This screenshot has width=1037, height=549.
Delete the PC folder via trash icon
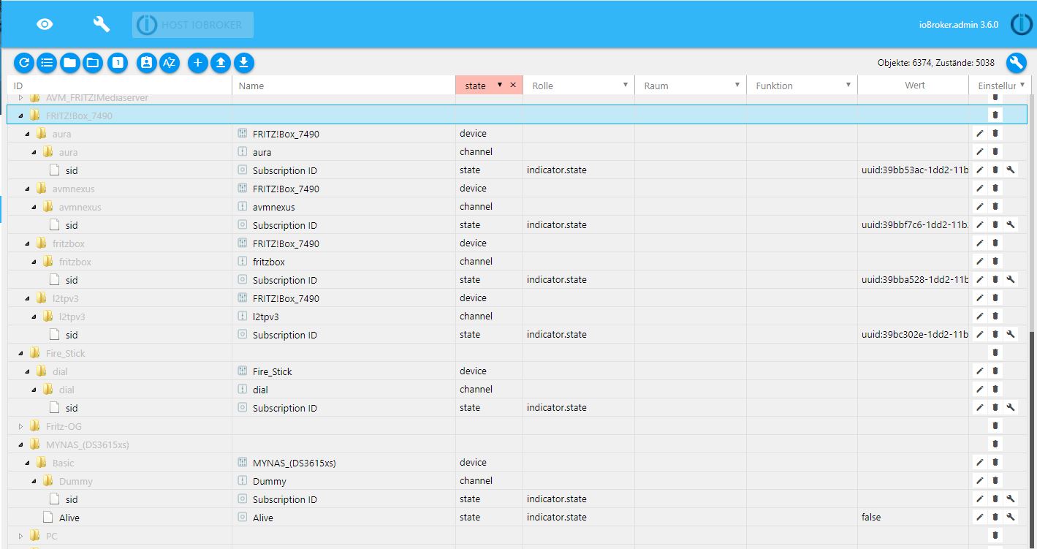pyautogui.click(x=995, y=535)
